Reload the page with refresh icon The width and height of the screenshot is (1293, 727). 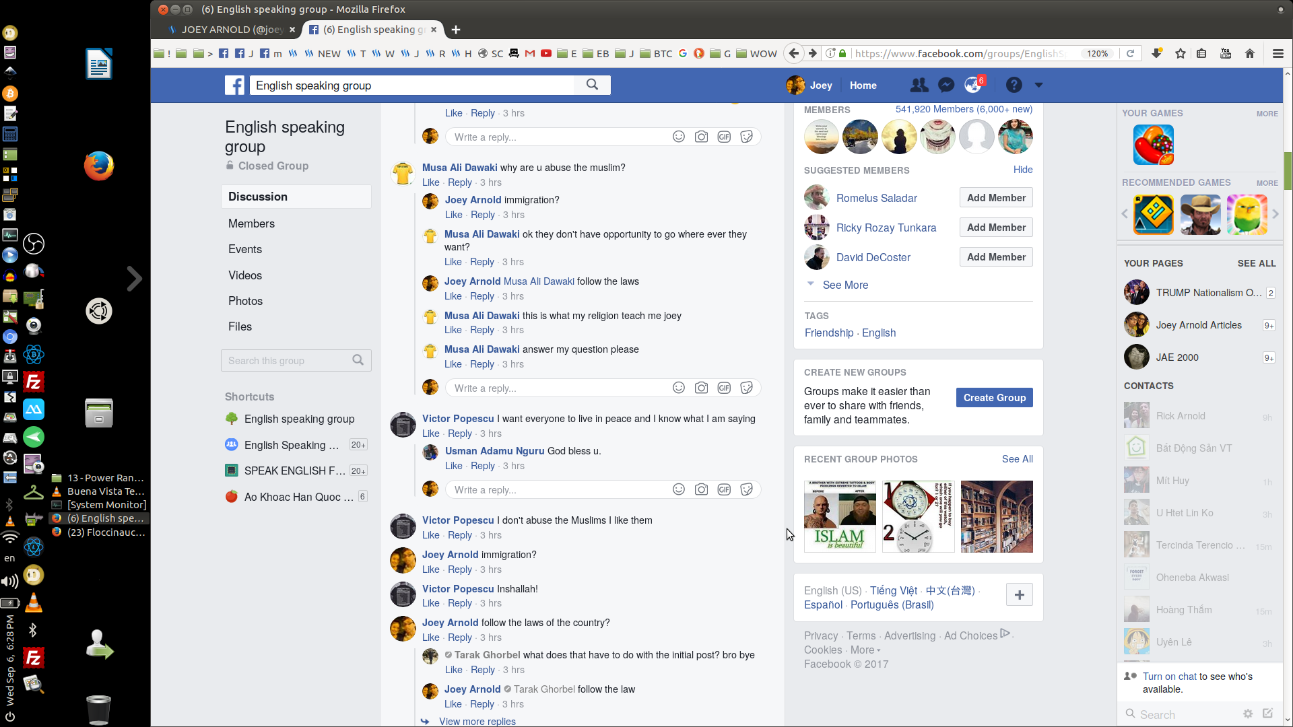coord(1131,54)
